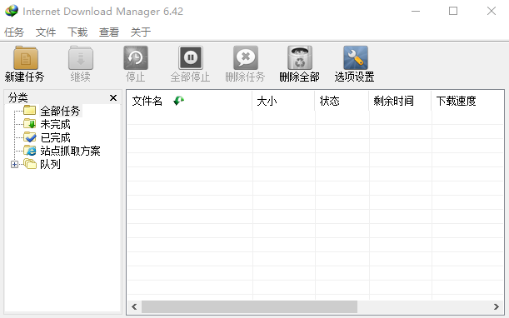This screenshot has height=318, width=509.
Task: Click the 继续 resume download icon
Action: pos(81,57)
